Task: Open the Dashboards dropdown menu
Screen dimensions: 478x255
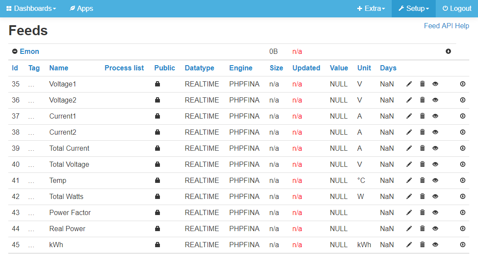Action: tap(31, 8)
